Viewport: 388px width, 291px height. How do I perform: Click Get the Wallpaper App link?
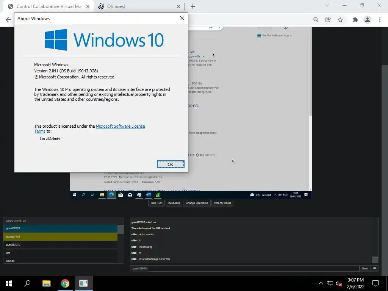[x=275, y=35]
